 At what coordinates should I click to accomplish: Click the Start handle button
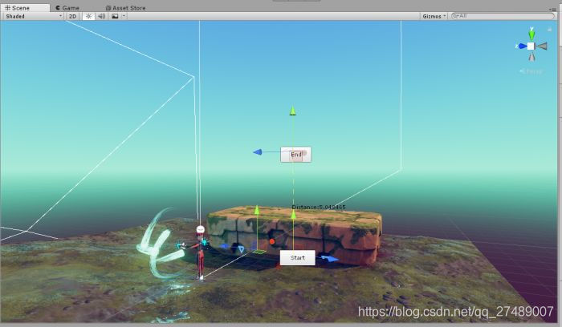pyautogui.click(x=298, y=257)
